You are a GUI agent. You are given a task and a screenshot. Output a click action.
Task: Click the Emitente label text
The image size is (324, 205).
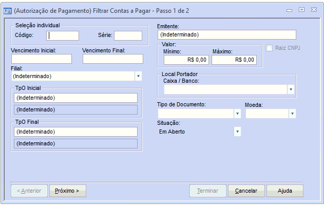[168, 27]
